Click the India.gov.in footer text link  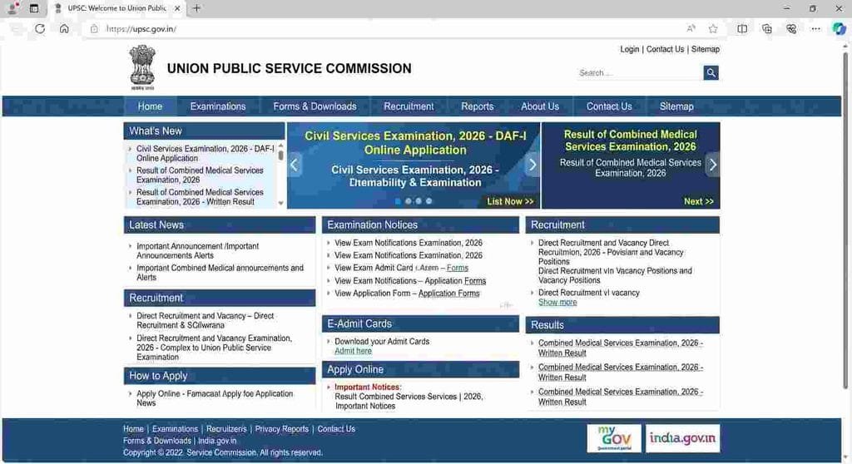pos(217,441)
